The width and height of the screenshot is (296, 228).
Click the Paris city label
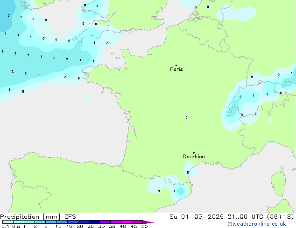pyautogui.click(x=176, y=69)
